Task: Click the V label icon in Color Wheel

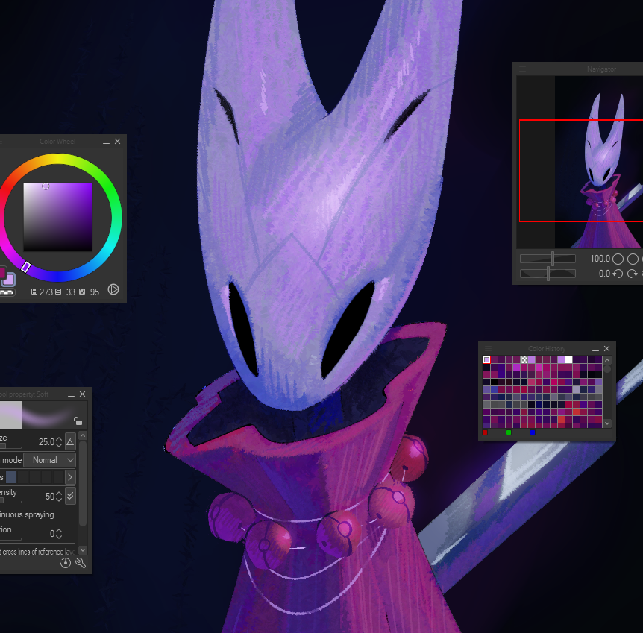Action: [82, 292]
